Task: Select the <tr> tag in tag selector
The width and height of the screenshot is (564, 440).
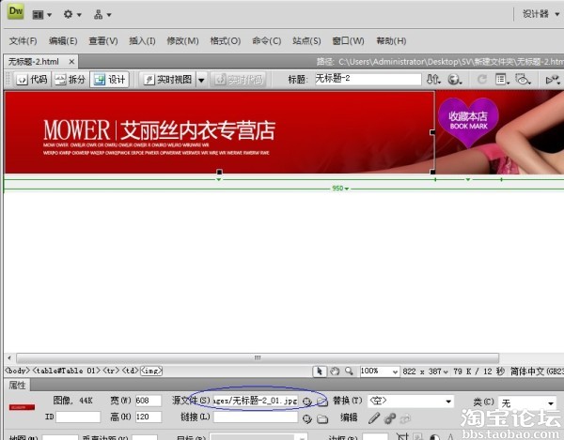Action: tap(111, 371)
